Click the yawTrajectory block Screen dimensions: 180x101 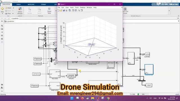[x=36, y=74]
